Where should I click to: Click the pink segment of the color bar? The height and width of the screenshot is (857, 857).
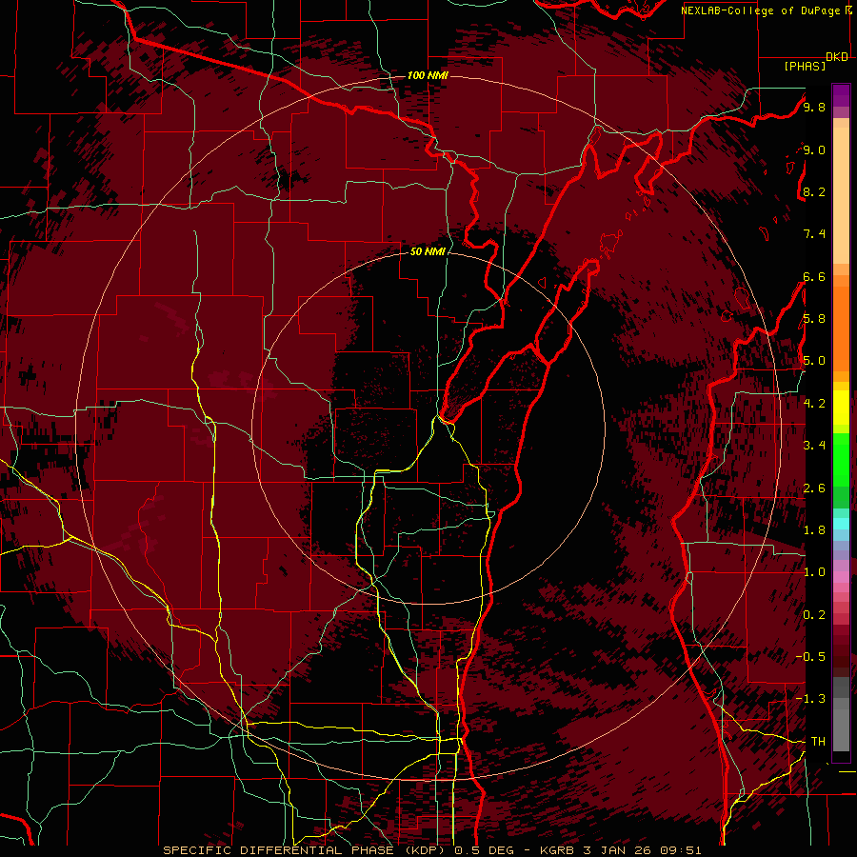point(841,577)
